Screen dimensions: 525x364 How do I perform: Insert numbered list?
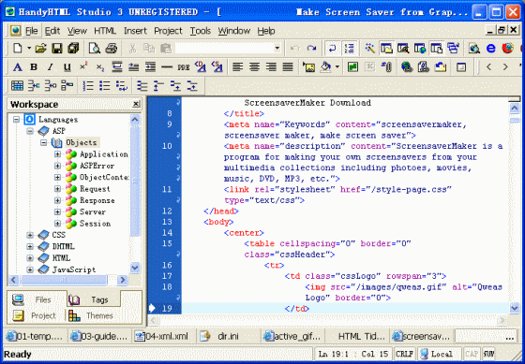[x=88, y=85]
